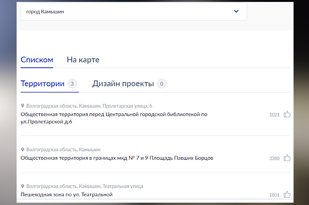Switch to the Списком view tab

click(x=37, y=60)
